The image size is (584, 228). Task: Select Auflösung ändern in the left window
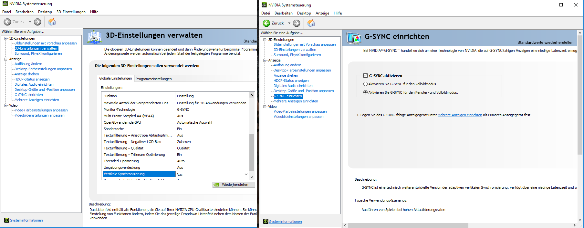click(x=28, y=64)
